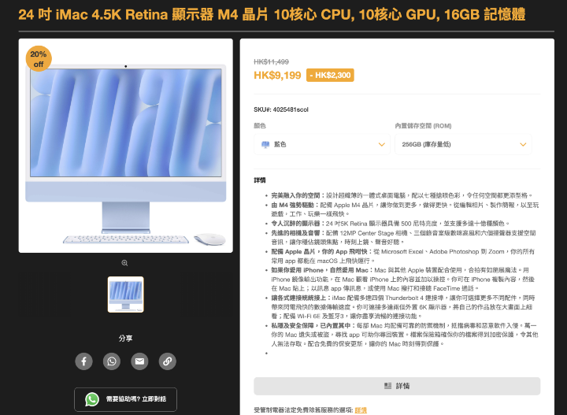Open the 詳情 link about removal service
The height and width of the screenshot is (415, 567).
361,410
